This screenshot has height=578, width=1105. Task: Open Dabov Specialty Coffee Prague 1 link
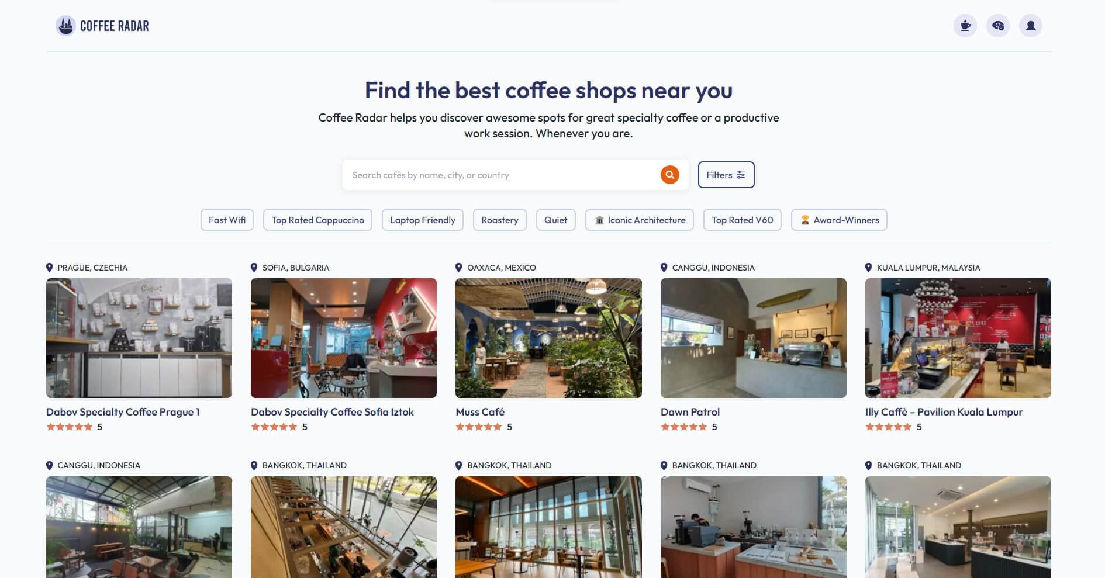[x=123, y=412]
